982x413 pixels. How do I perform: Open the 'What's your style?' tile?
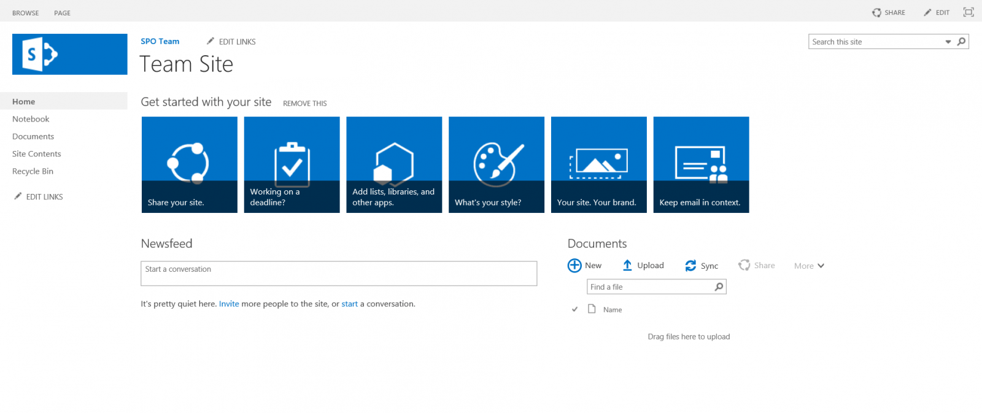[x=497, y=164]
